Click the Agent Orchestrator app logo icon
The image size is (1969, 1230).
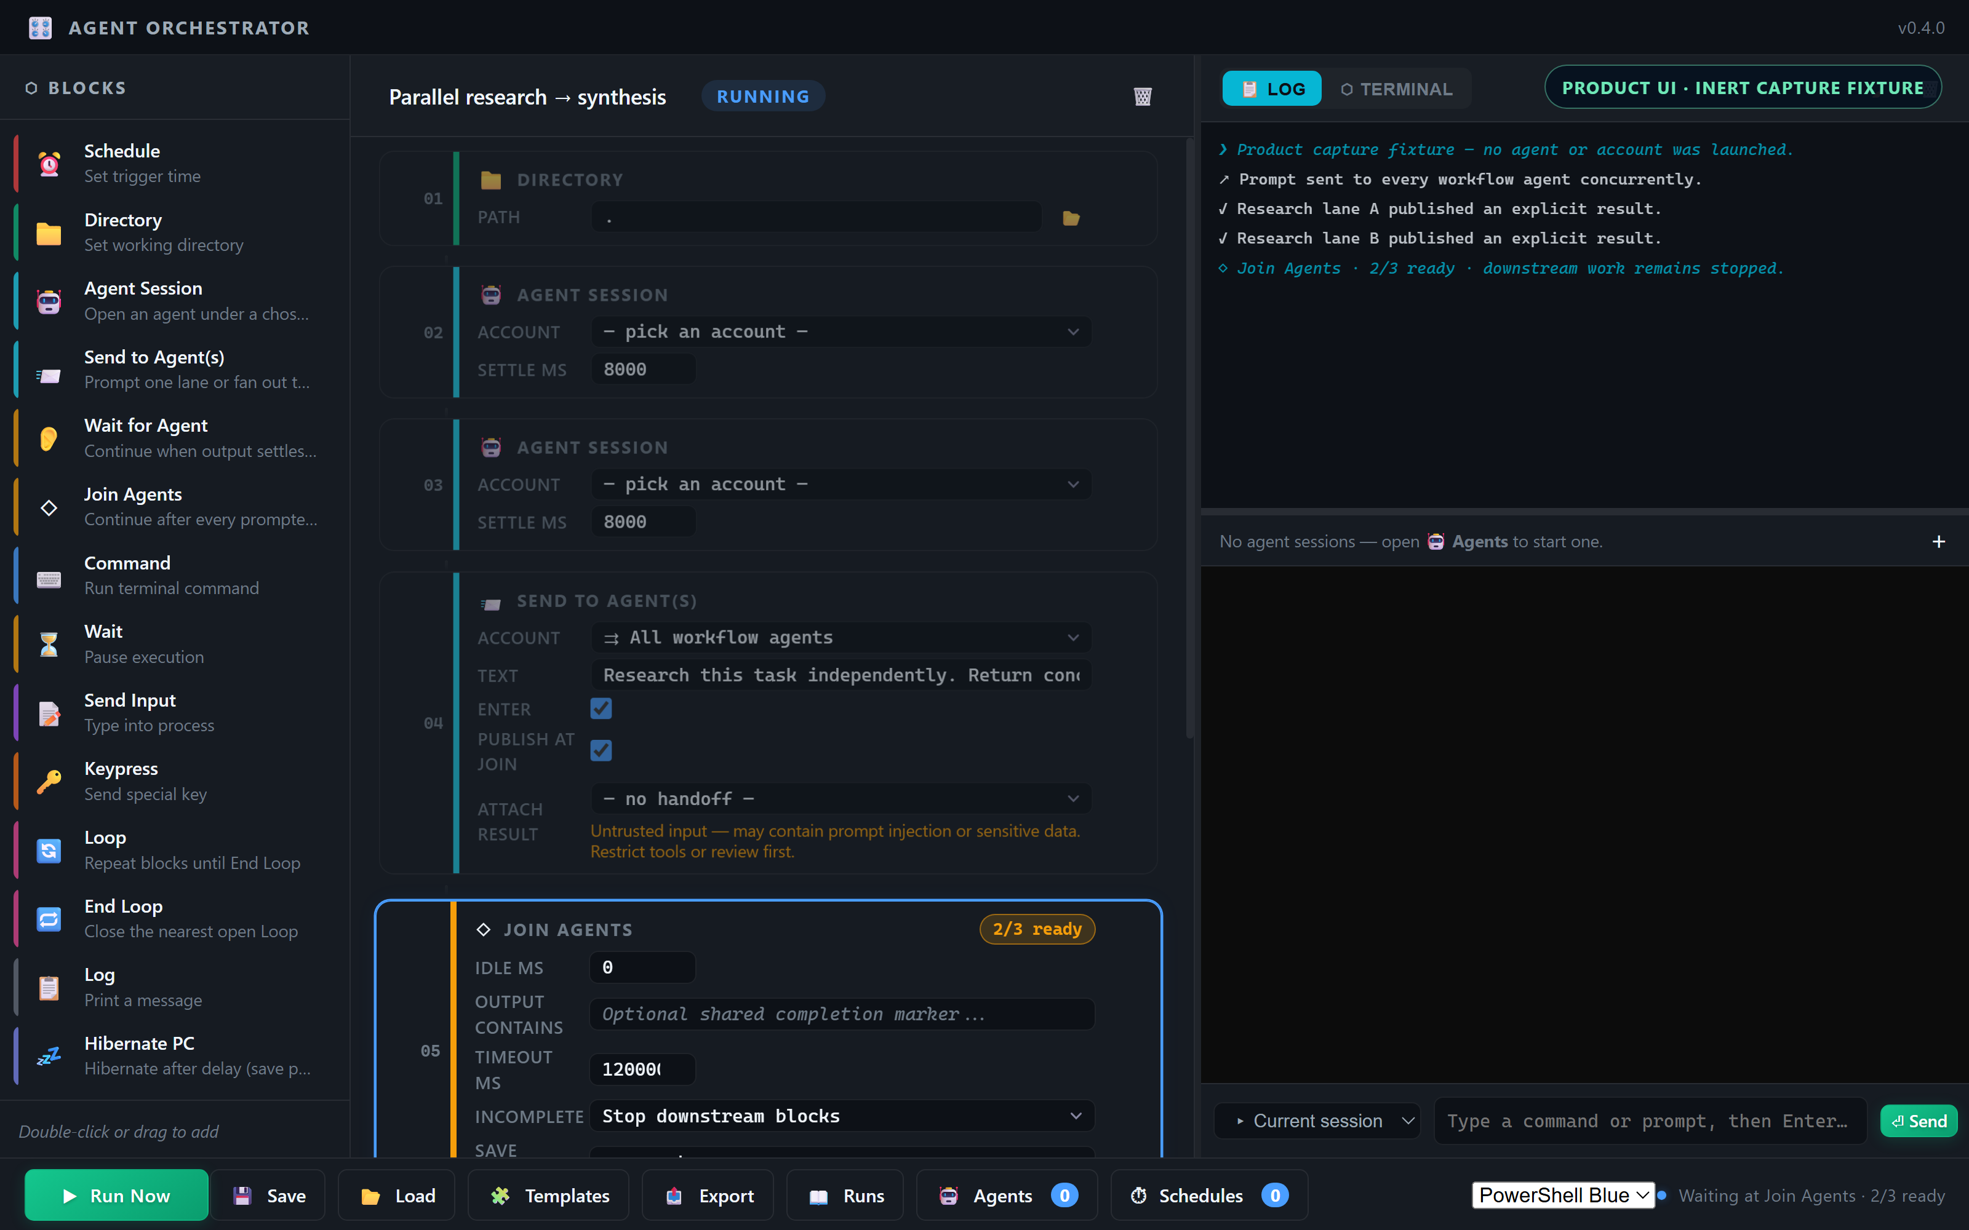40,28
